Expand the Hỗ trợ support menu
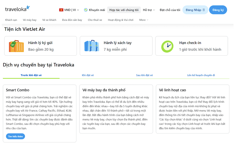The image size is (236, 143). [149, 10]
